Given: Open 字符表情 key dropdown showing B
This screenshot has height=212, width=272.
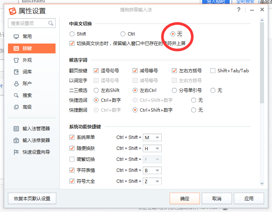Looking at the screenshot, I should [x=152, y=170].
